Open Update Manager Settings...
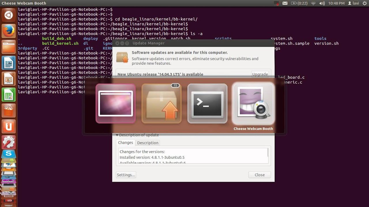 tap(126, 175)
